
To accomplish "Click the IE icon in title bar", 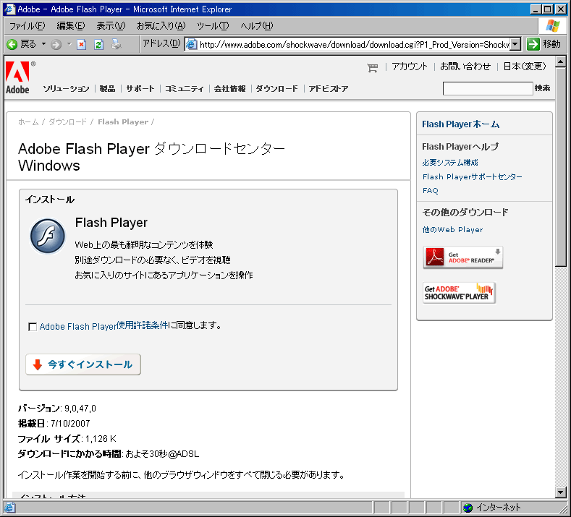I will pyautogui.click(x=9, y=9).
